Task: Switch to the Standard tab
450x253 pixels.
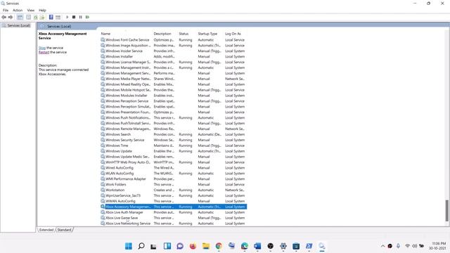Action: (x=64, y=230)
